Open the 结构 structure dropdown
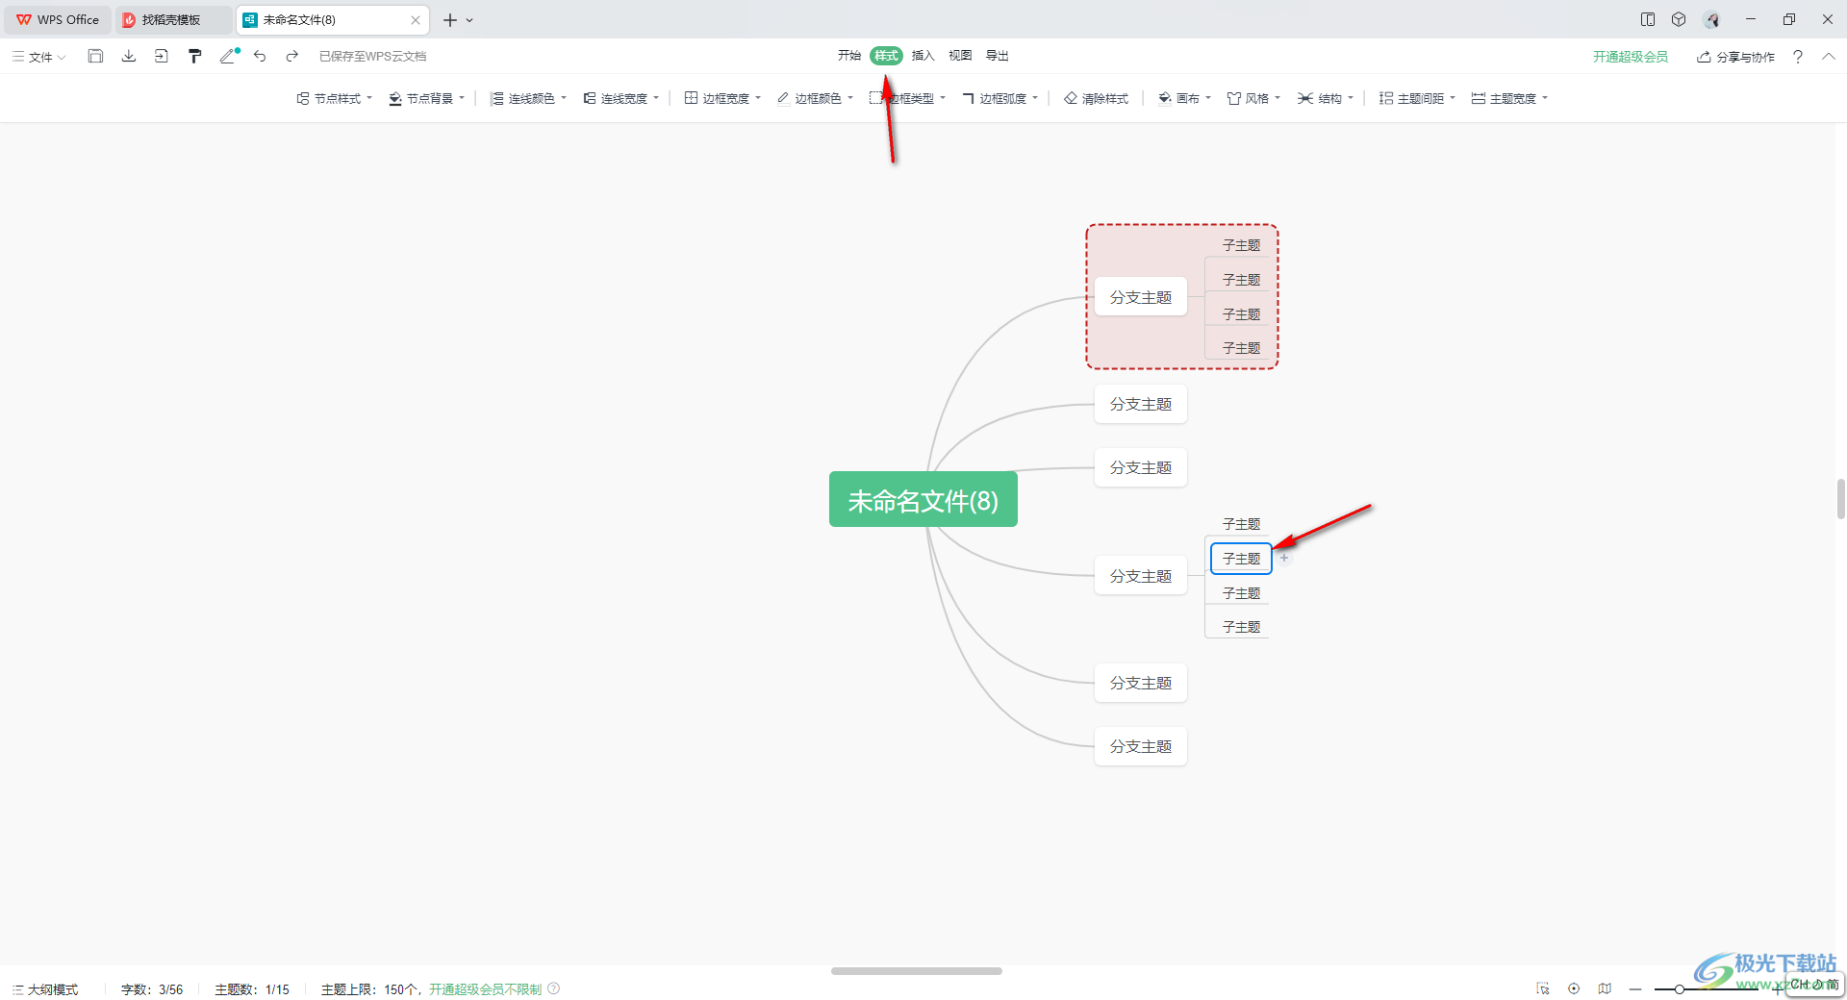 (1325, 98)
